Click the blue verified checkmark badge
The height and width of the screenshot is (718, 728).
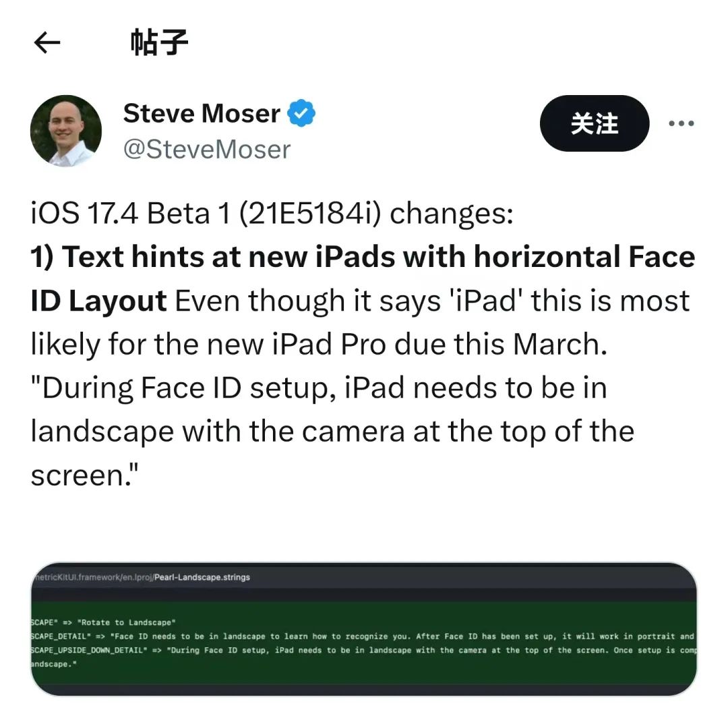pos(301,113)
